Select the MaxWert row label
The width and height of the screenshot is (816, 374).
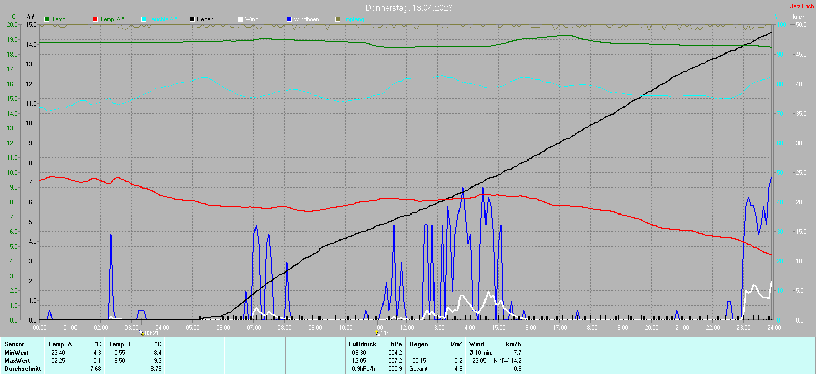(17, 361)
